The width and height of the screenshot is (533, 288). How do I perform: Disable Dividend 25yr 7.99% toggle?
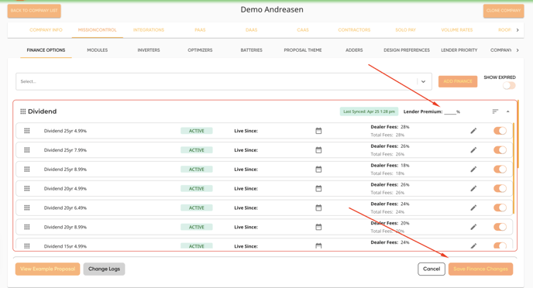point(500,149)
